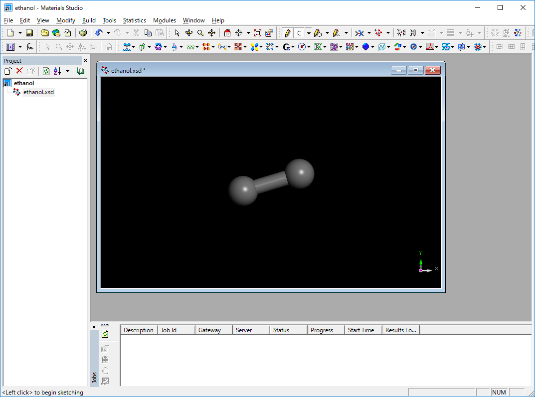Click the right gray atom sphere
The width and height of the screenshot is (535, 397).
(x=300, y=173)
